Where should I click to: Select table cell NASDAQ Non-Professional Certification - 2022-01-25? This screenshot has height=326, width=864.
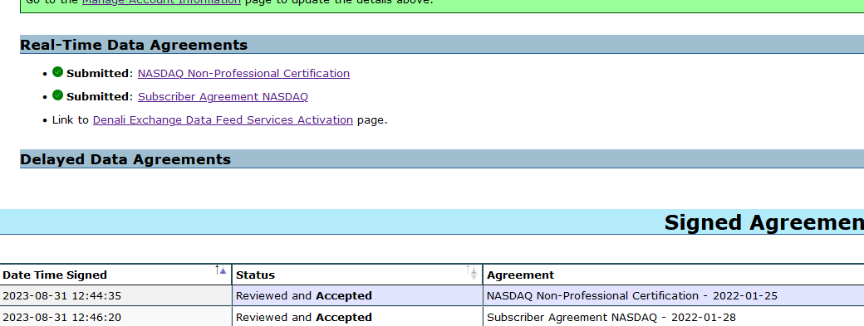click(674, 296)
